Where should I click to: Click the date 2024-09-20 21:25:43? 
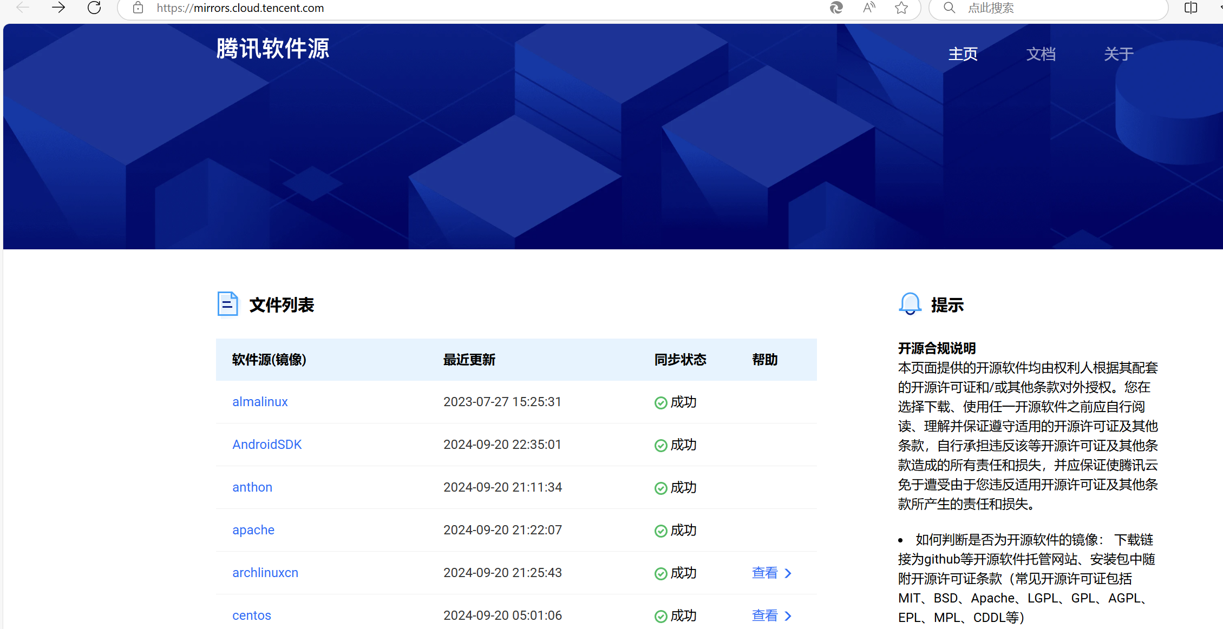[x=502, y=573]
